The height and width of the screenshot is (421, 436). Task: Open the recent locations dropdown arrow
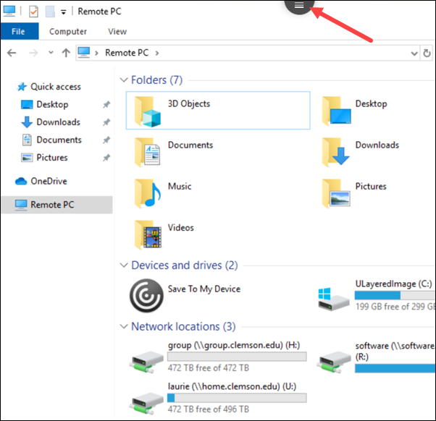[51, 52]
